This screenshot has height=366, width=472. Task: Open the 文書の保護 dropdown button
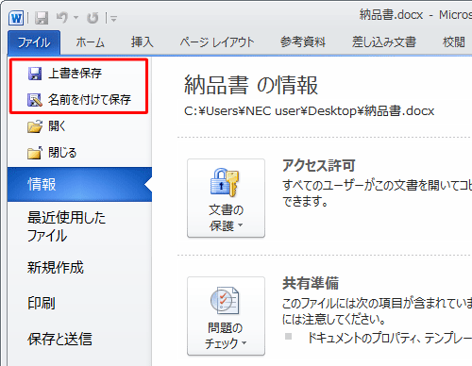click(226, 198)
